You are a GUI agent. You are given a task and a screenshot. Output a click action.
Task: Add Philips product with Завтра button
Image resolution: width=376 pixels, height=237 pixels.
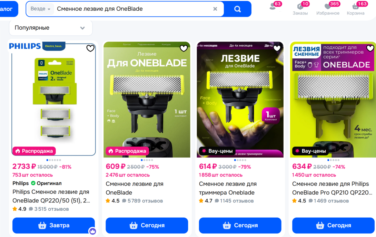click(x=54, y=225)
